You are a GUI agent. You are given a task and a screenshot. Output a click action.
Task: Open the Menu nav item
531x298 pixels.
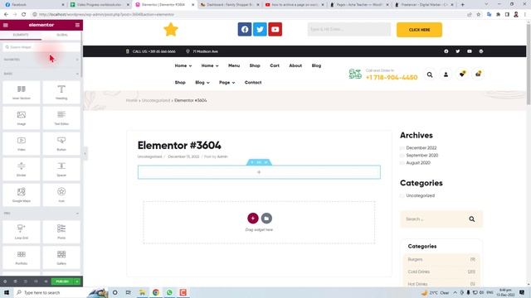tap(234, 65)
